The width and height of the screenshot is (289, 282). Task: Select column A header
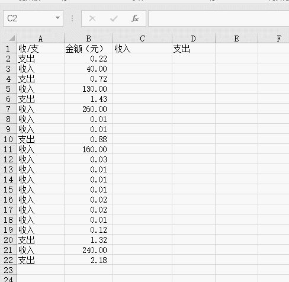(x=41, y=38)
